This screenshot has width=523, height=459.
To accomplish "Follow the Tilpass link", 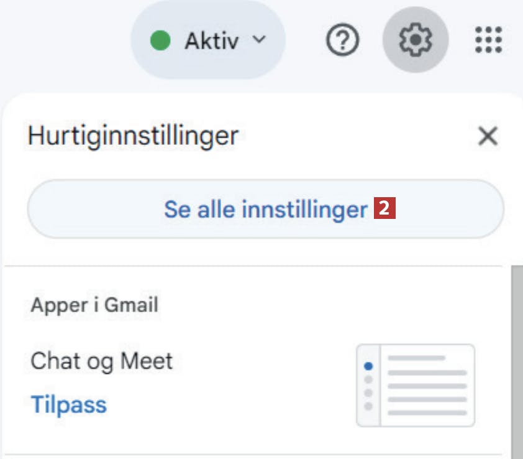I will [x=68, y=404].
